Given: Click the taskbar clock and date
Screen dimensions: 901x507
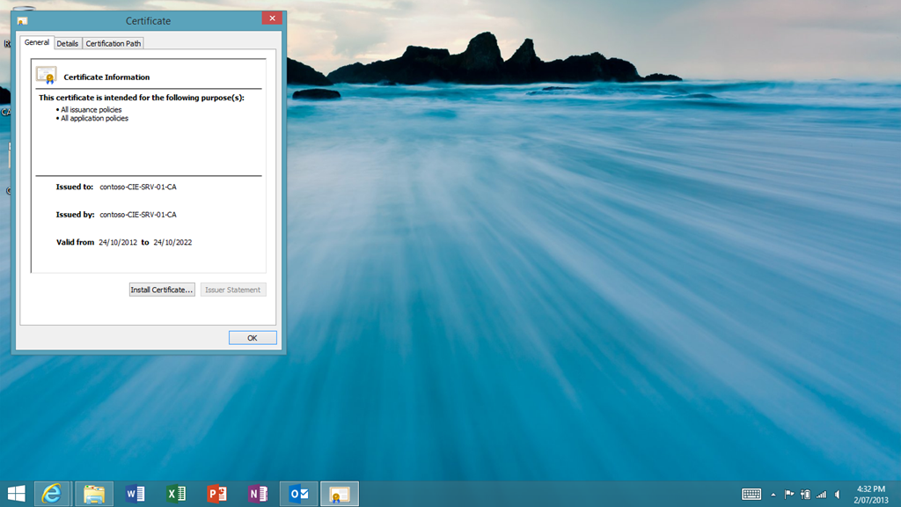Looking at the screenshot, I should point(871,494).
